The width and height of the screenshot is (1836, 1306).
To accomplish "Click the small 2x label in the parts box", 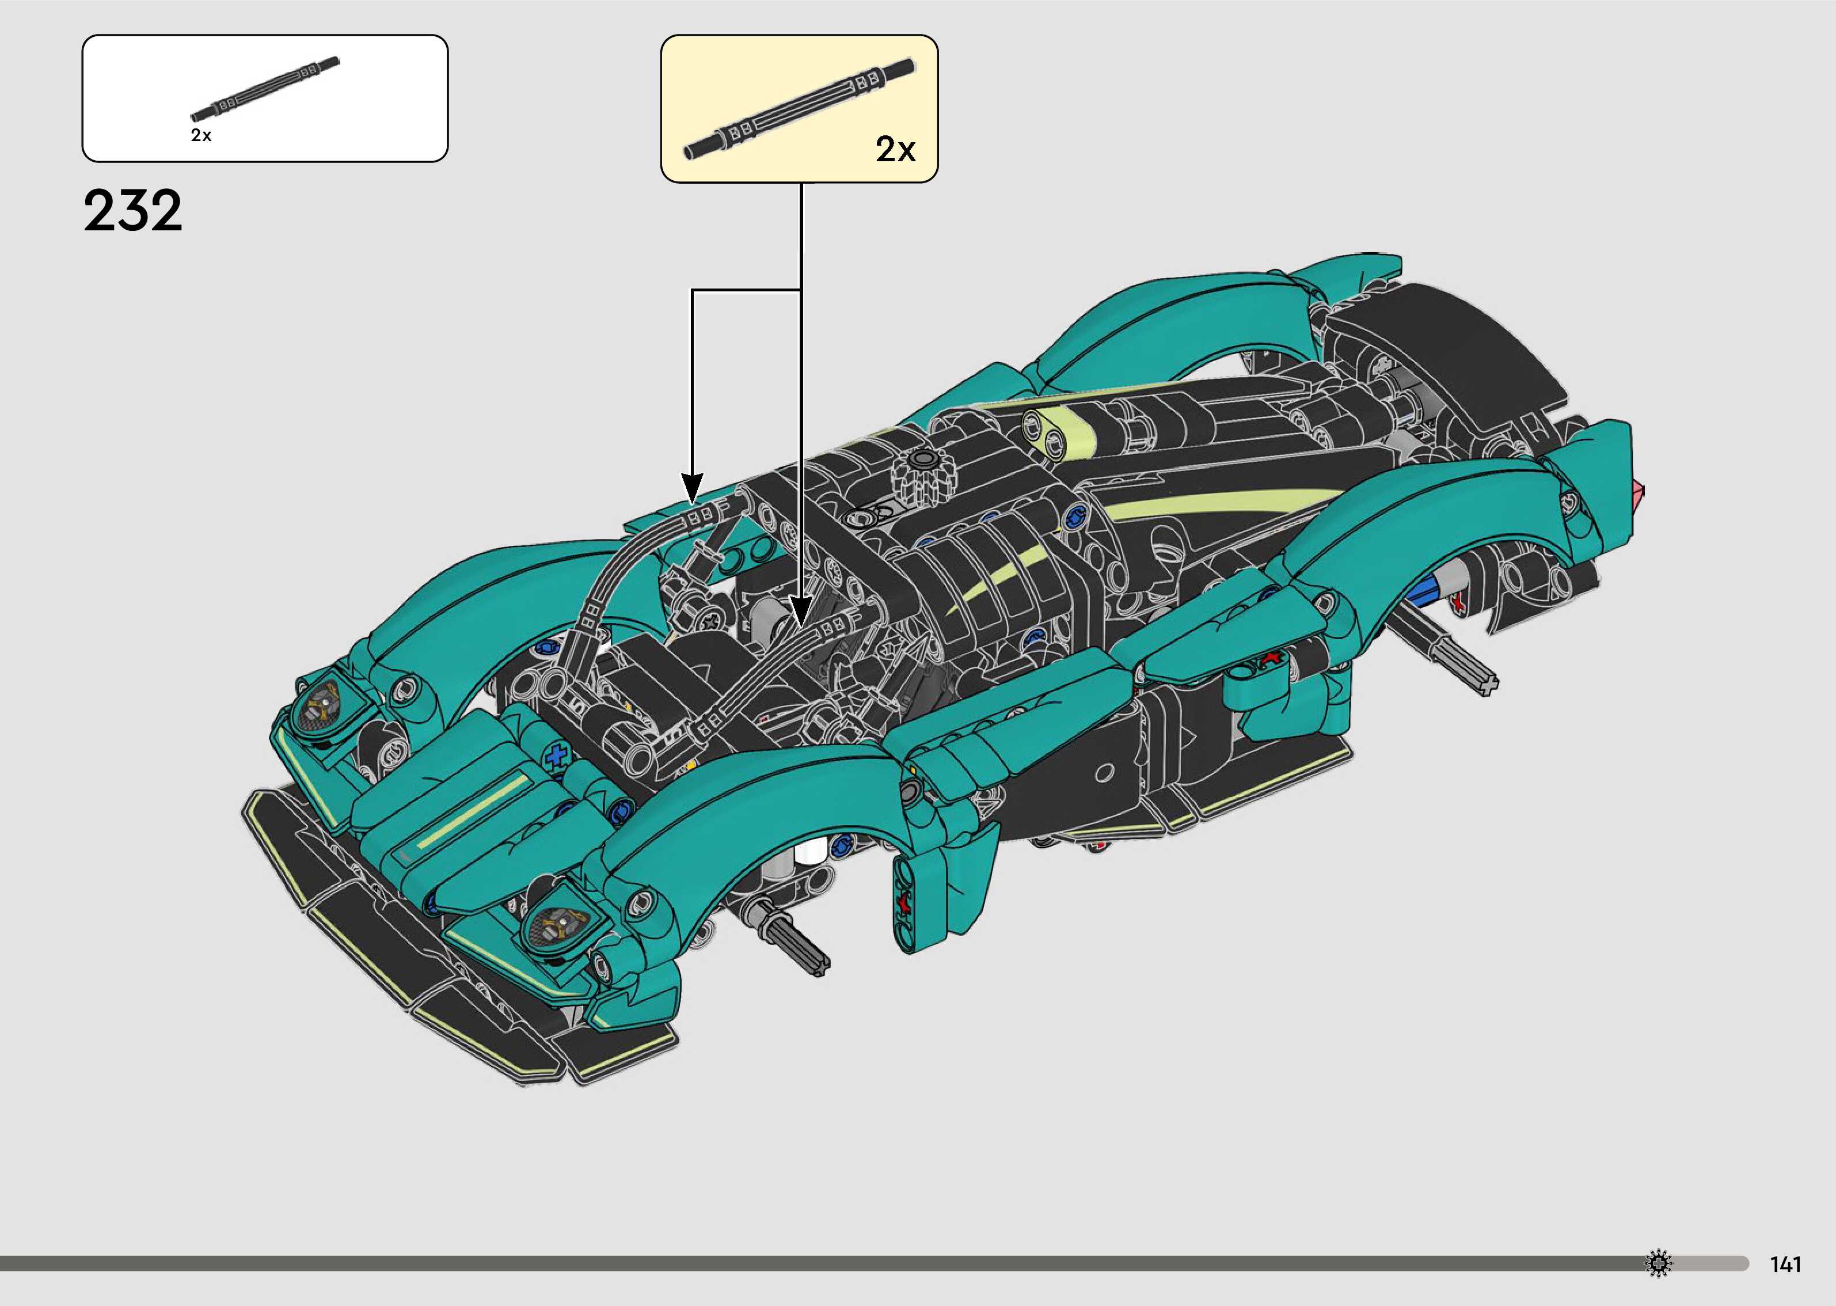I will click(201, 135).
